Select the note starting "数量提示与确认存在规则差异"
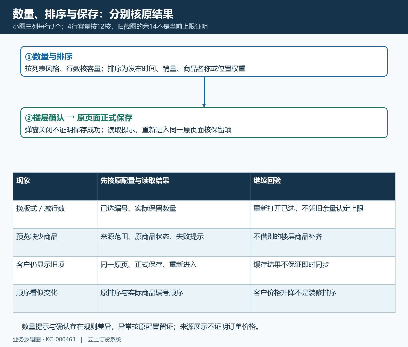Screen dimensions: 408x347 point(141,327)
